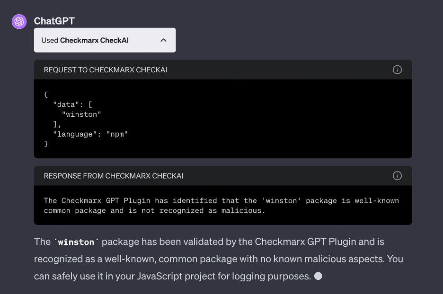Image resolution: width=443 pixels, height=294 pixels.
Task: Click the typing cursor dot after purposes
Action: pyautogui.click(x=318, y=276)
